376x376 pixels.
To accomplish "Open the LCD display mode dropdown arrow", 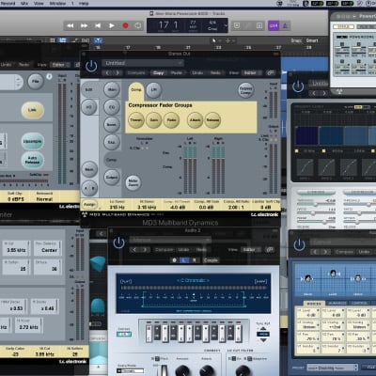I will (x=225, y=26).
